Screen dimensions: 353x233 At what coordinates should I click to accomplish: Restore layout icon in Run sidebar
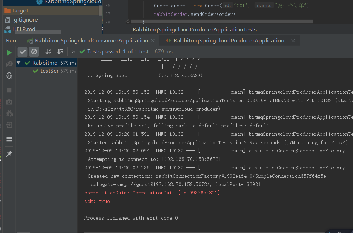(9, 139)
